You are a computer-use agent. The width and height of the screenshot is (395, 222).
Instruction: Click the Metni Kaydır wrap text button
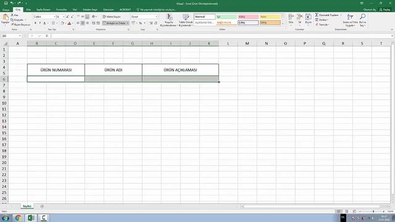[x=112, y=17]
